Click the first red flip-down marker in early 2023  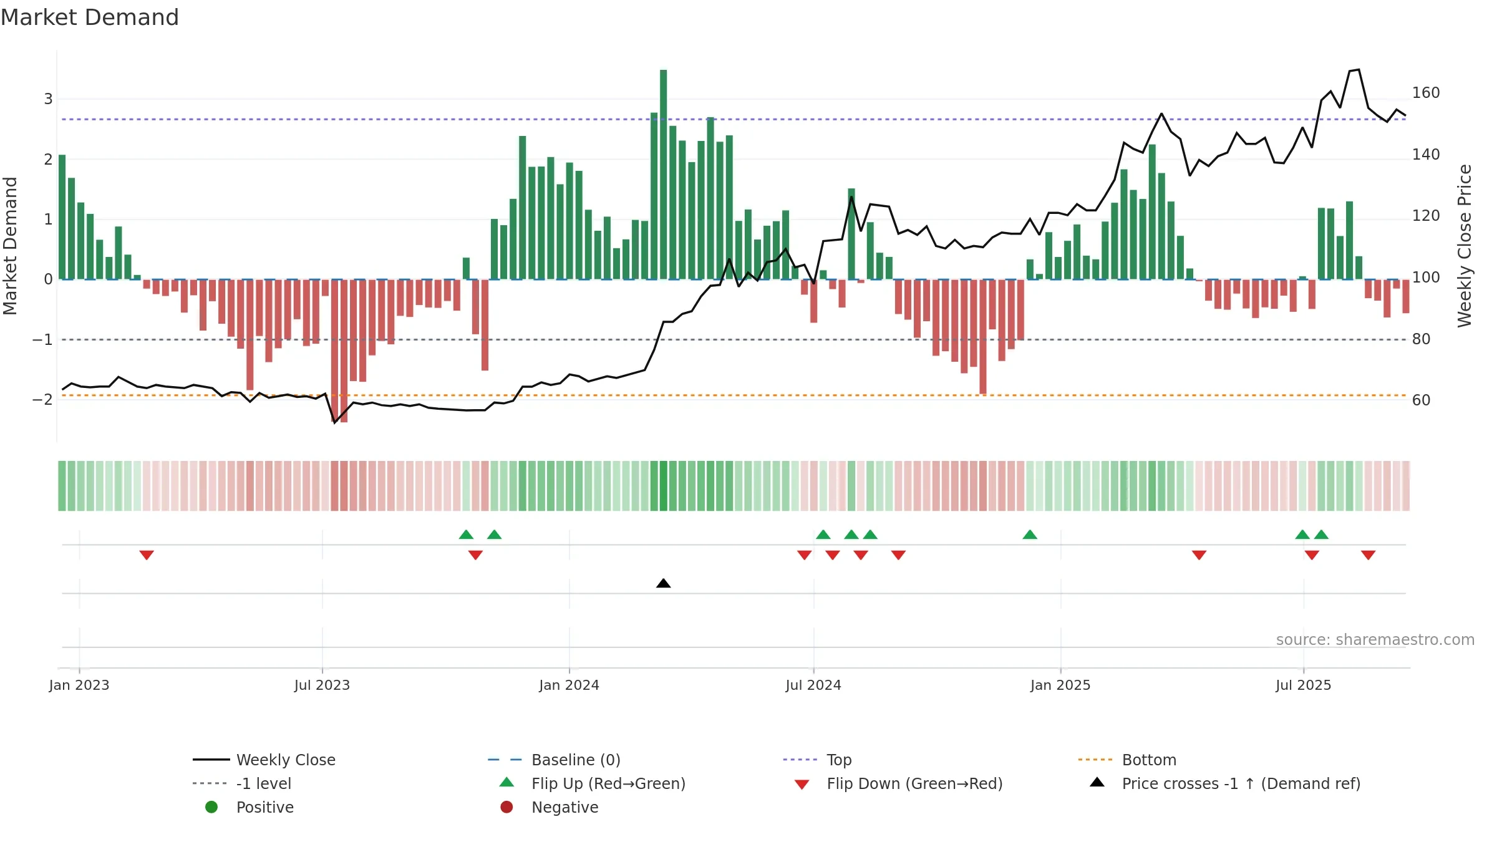click(x=147, y=555)
